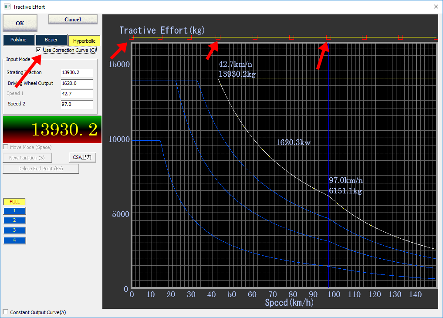The image size is (443, 318).
Task: Click the Strating Traction input field
Action: click(x=77, y=73)
